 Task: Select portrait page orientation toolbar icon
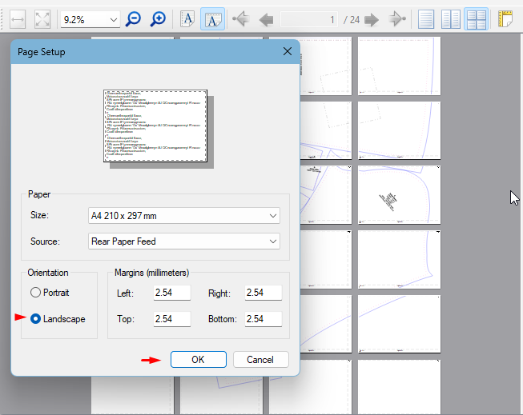[187, 19]
